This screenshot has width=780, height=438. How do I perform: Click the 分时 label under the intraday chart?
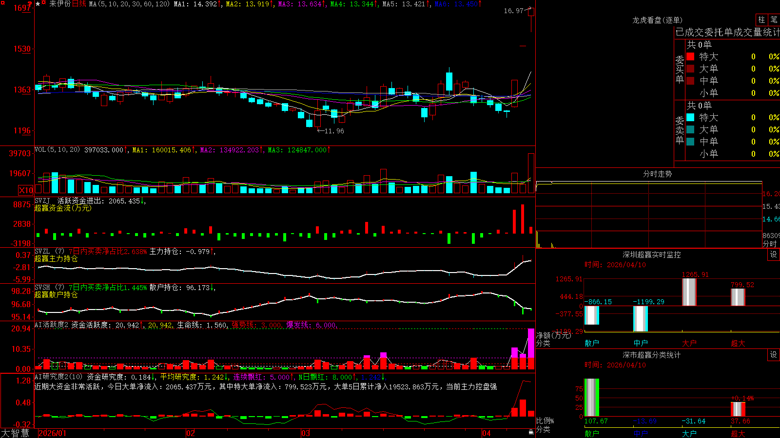point(770,244)
